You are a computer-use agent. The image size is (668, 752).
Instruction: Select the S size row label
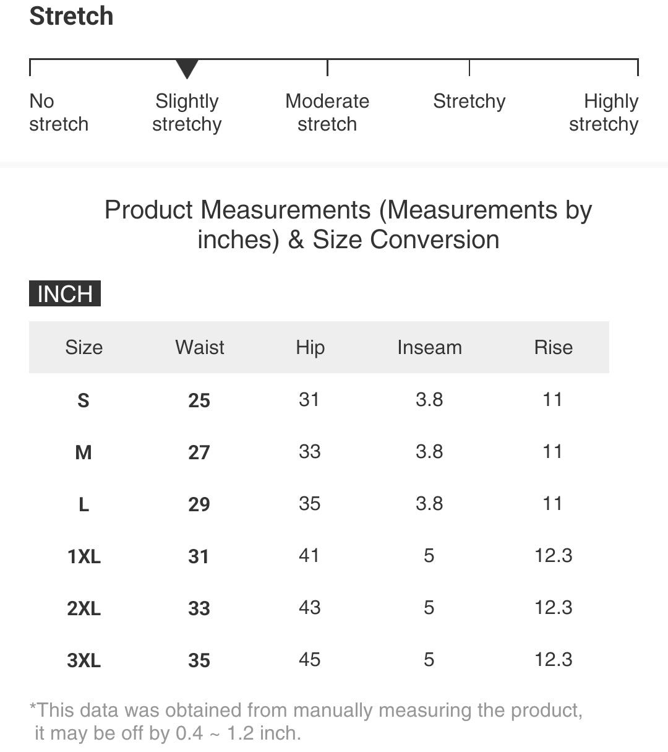click(83, 400)
